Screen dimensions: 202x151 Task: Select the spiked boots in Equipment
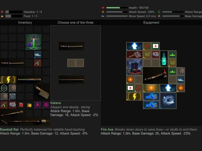[x=134, y=67]
